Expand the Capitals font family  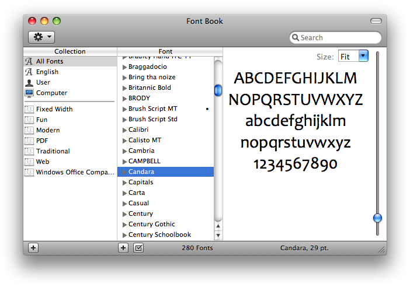tap(124, 183)
